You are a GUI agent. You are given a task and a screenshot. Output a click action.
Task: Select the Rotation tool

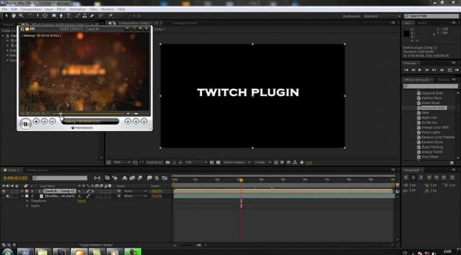(30, 16)
